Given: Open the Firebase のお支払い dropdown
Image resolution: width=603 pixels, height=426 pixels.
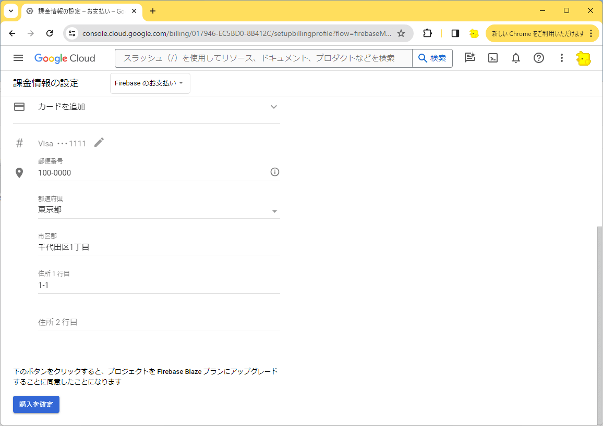Looking at the screenshot, I should point(150,83).
